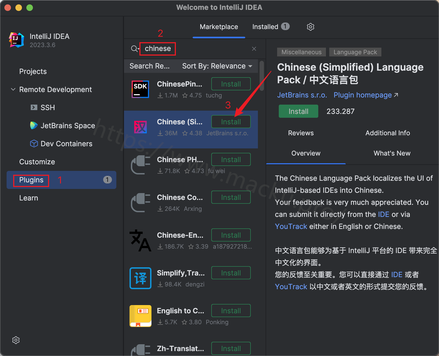Open the Additional Info tab
The height and width of the screenshot is (356, 439).
coord(387,133)
